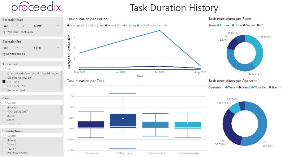Click the Proceedix logo
Screen dimensions: 282x157
coord(33,8)
